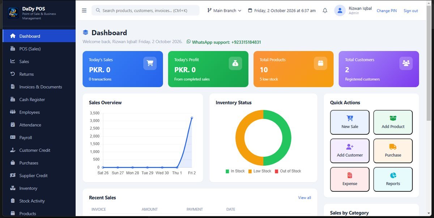Viewport: 434px width, 218px height.
Task: Toggle the Low Stock legend entry
Action: pos(260,171)
